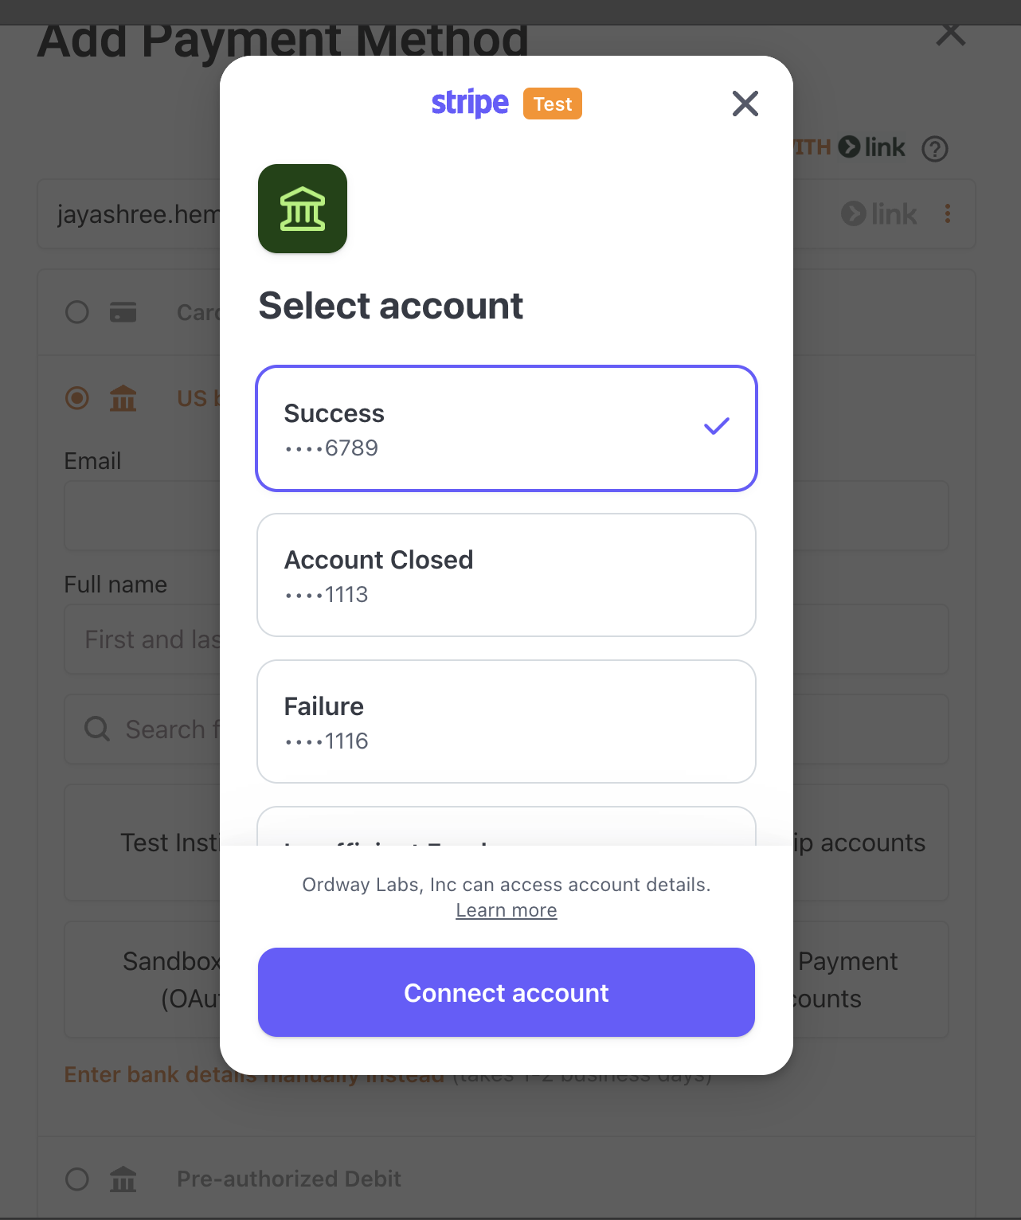Close the Add Payment Method window
Viewport: 1021px width, 1220px height.
coord(951,33)
